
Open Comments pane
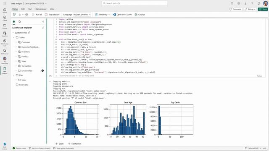[x=235, y=9]
